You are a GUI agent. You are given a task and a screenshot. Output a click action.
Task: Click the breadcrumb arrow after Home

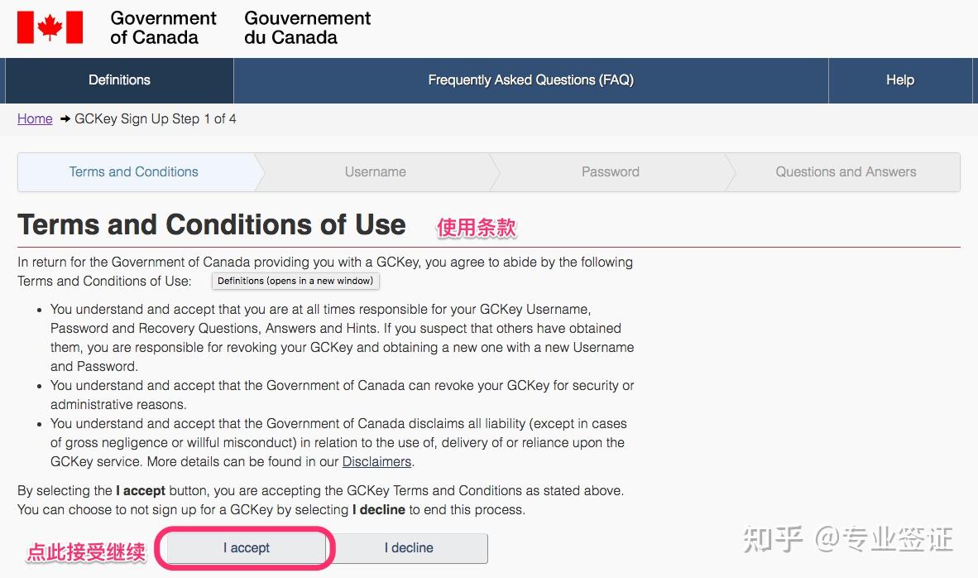[62, 119]
